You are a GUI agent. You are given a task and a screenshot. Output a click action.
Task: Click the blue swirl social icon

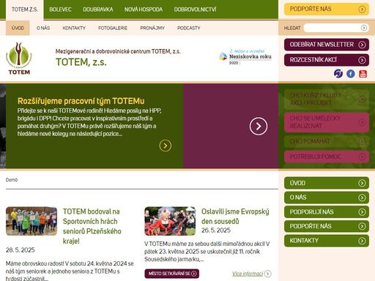[338, 73]
